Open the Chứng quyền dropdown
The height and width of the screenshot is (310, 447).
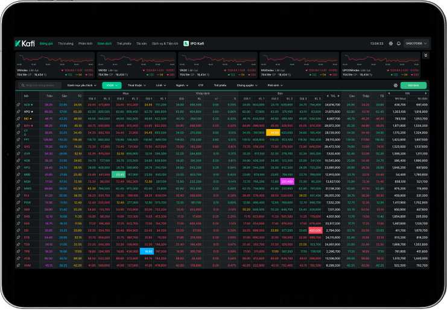pos(247,86)
